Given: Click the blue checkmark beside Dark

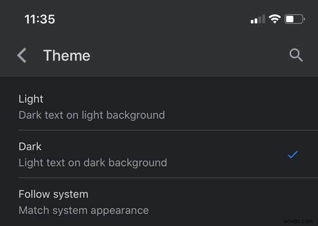Looking at the screenshot, I should pos(293,154).
